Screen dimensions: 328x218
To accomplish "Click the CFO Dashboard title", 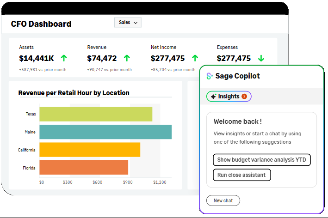I will point(41,24).
